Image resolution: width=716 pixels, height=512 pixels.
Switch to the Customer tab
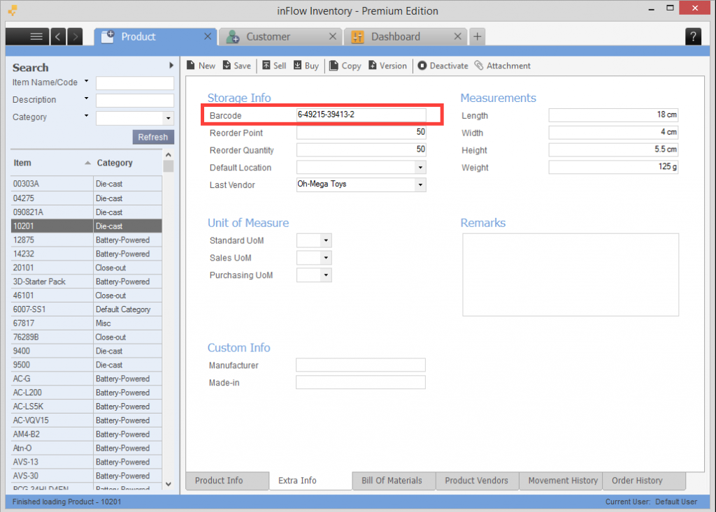[268, 36]
